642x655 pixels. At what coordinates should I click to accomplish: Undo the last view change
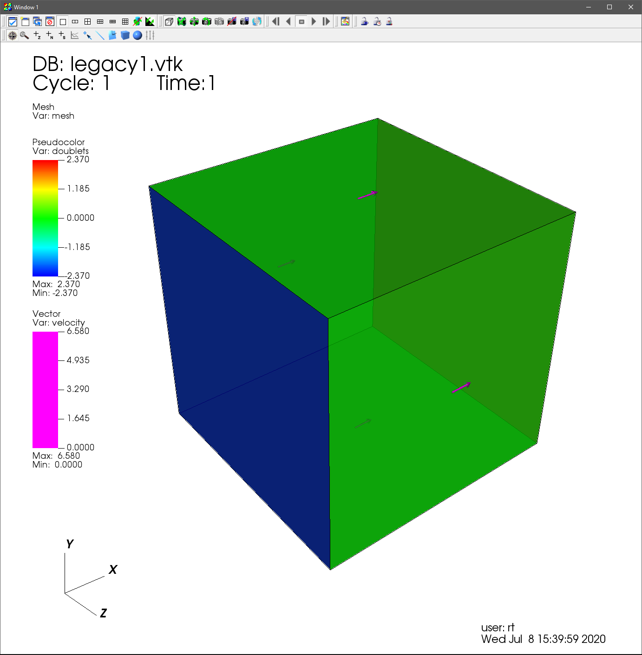tap(207, 21)
